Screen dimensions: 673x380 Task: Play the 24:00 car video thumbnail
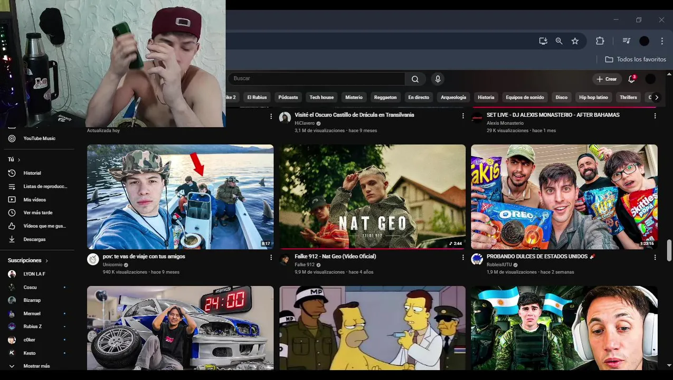(x=181, y=328)
